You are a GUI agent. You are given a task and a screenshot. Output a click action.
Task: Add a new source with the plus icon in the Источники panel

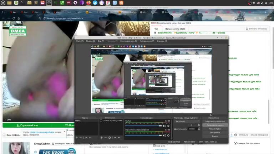tap(101, 138)
